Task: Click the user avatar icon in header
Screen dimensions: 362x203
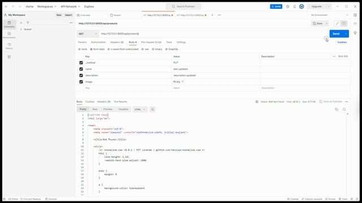Action: click(301, 7)
